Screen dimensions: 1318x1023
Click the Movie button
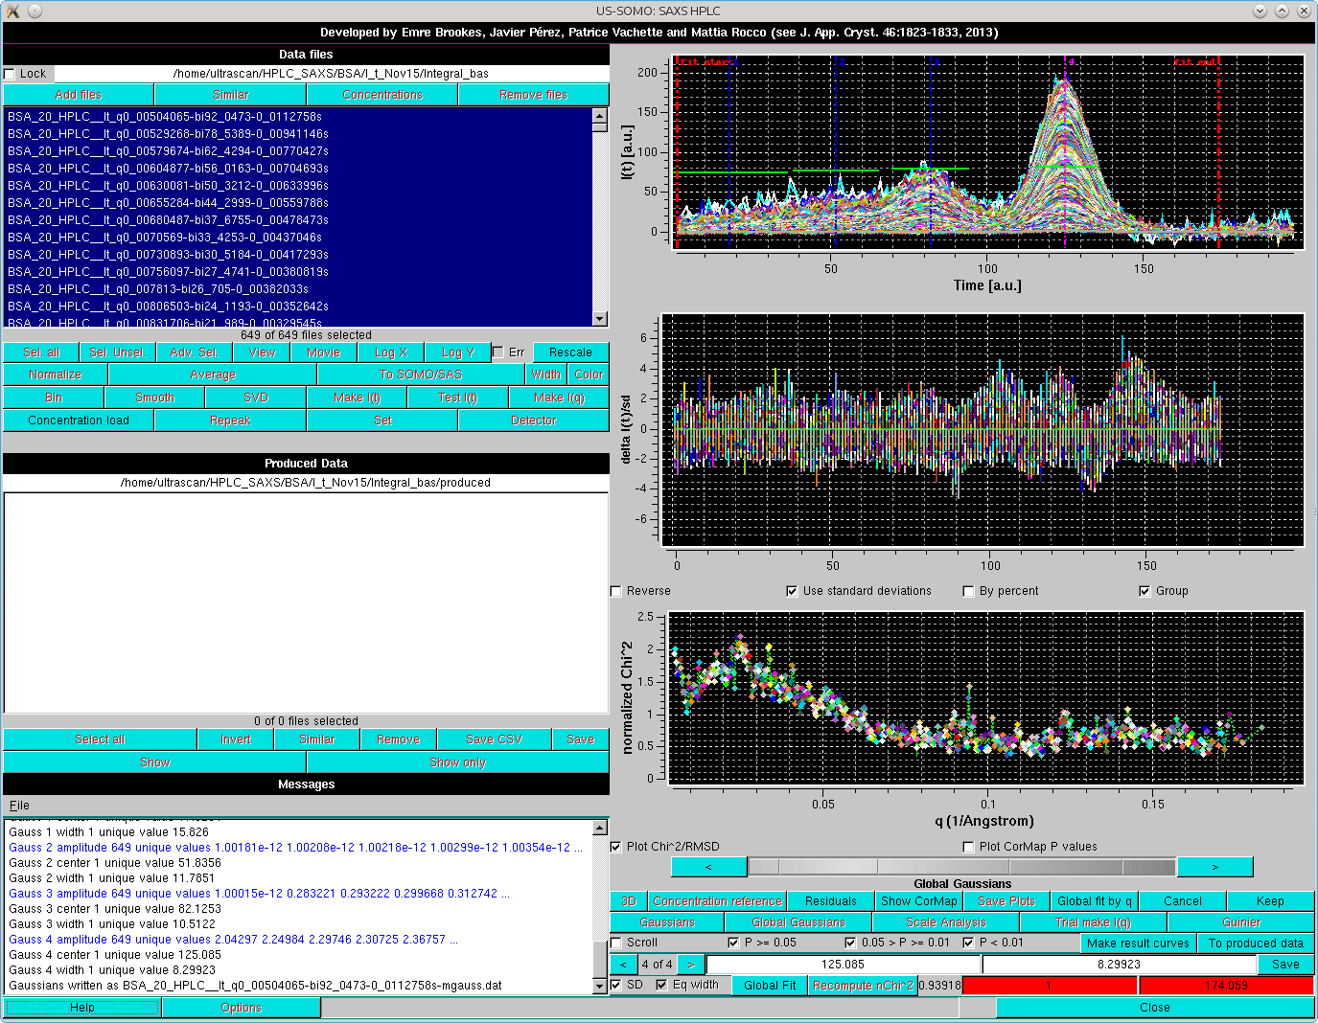(x=324, y=352)
